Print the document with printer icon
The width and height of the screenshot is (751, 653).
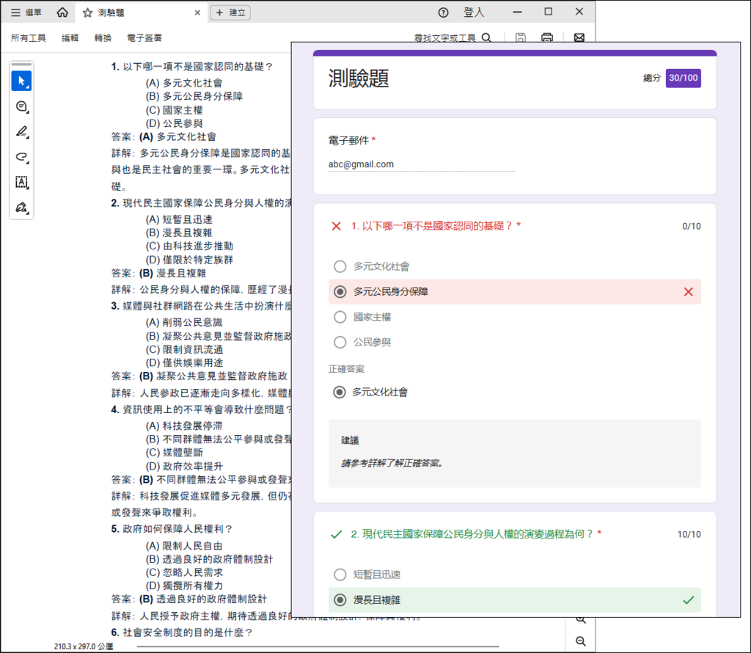[547, 37]
